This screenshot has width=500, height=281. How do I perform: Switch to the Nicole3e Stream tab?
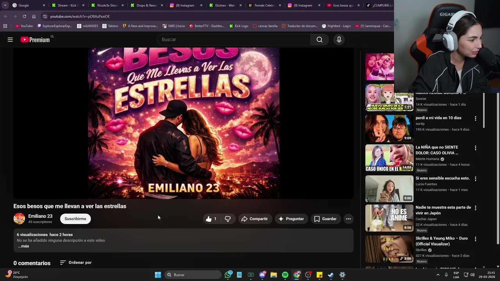107,5
